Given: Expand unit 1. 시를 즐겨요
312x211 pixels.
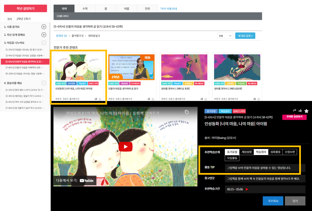Looking at the screenshot, I should coord(44,27).
